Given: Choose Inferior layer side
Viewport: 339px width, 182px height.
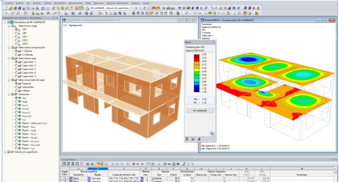Looking at the screenshot, I should click(x=16, y=91).
